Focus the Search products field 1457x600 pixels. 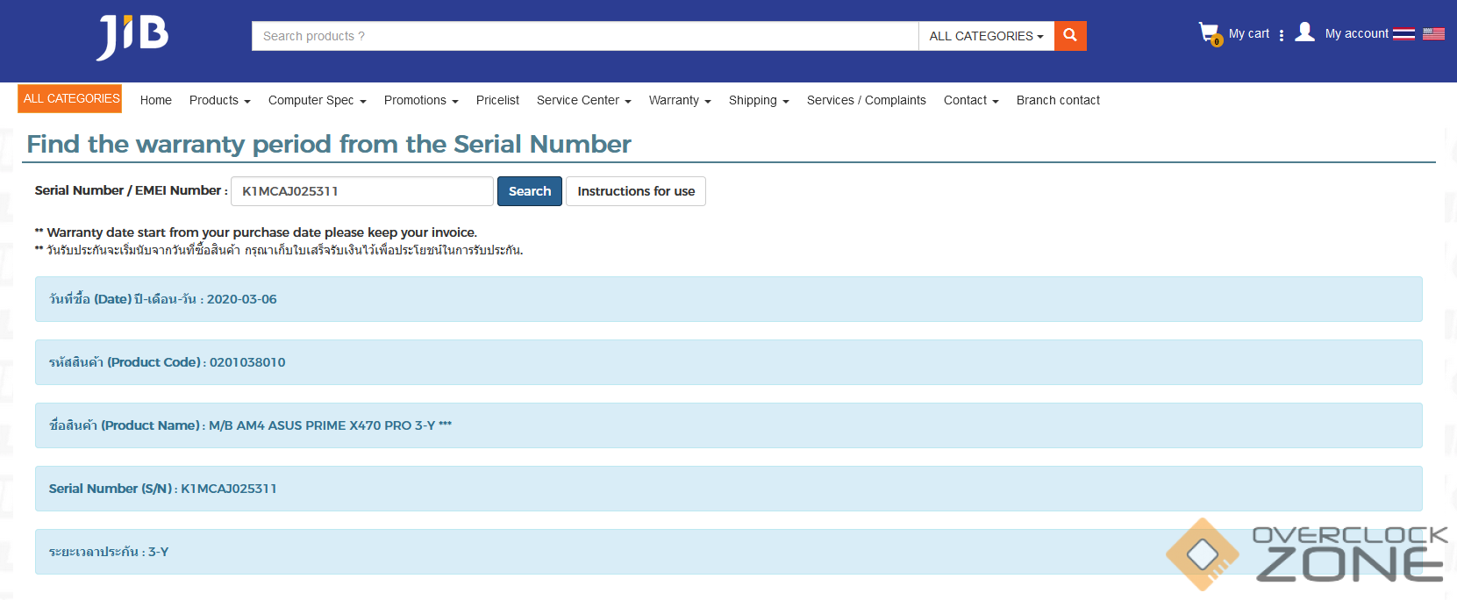585,36
